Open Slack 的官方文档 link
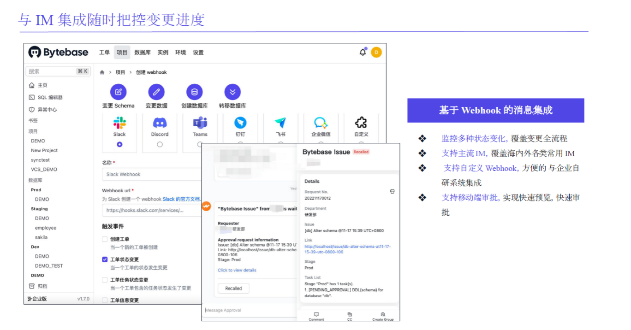 (x=181, y=199)
